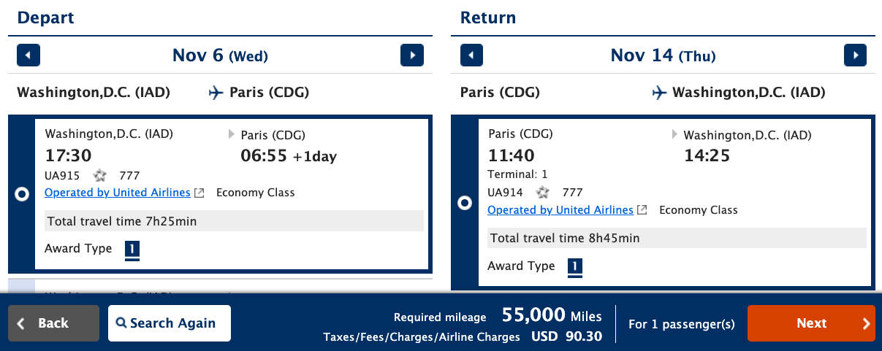882x351 pixels.
Task: Go to previous return date arrow
Action: tap(472, 55)
